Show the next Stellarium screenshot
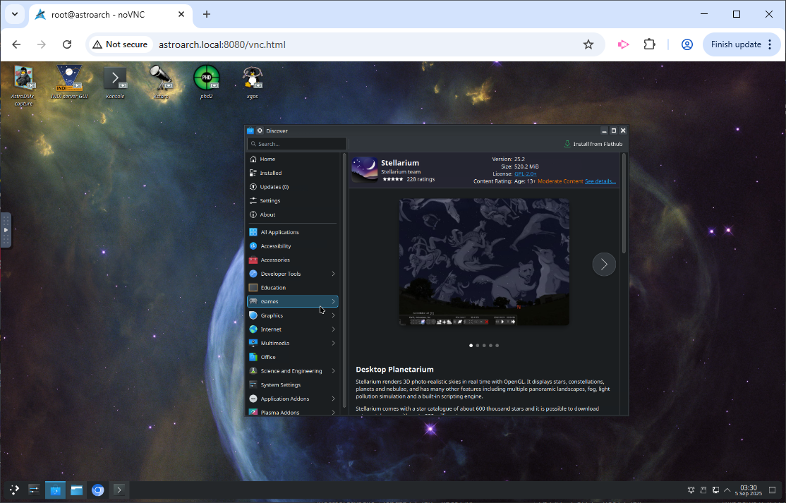This screenshot has height=503, width=786. (603, 264)
